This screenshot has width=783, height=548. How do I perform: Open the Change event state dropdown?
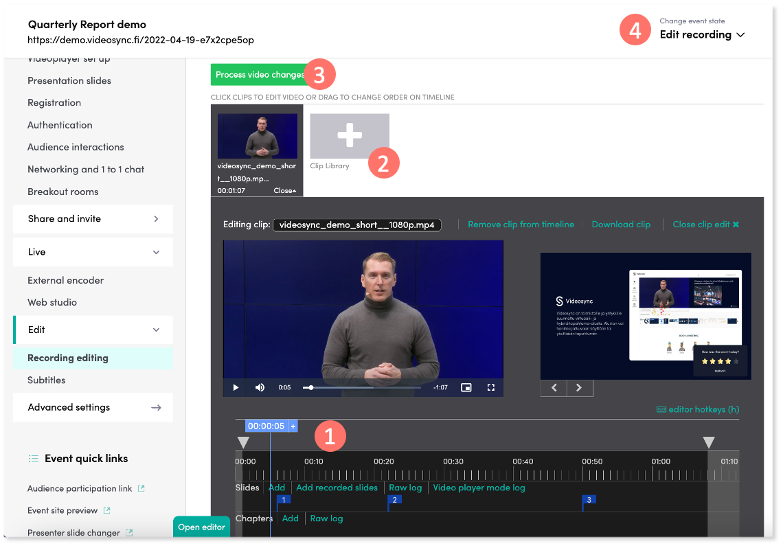click(702, 34)
